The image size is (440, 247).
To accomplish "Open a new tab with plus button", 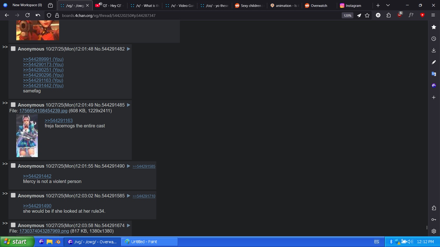I will pyautogui.click(x=378, y=5).
